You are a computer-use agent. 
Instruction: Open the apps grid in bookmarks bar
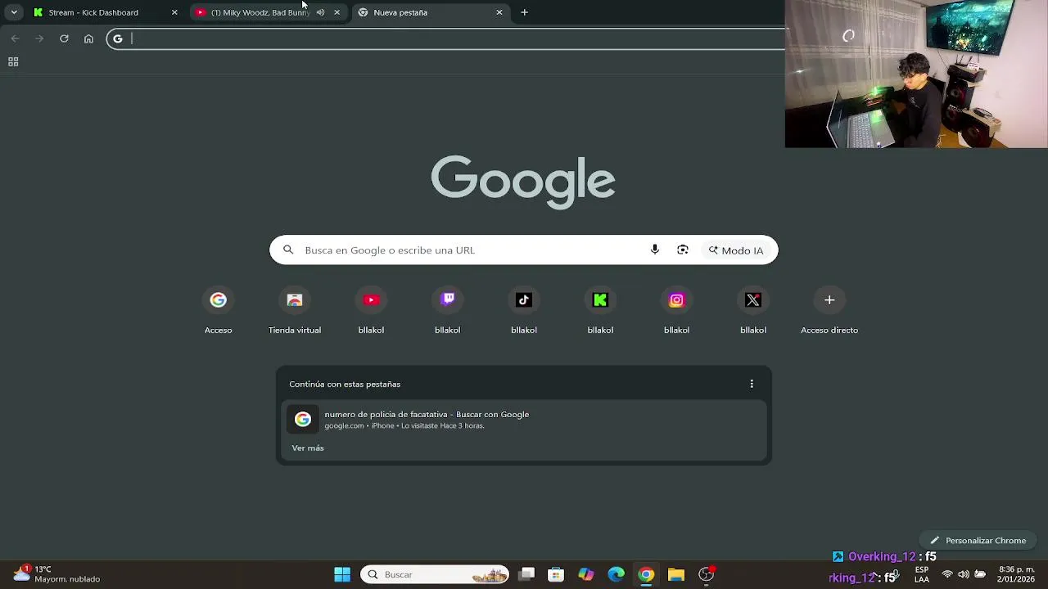13,62
